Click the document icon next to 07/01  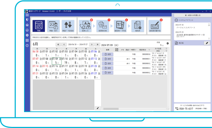(51, 52)
